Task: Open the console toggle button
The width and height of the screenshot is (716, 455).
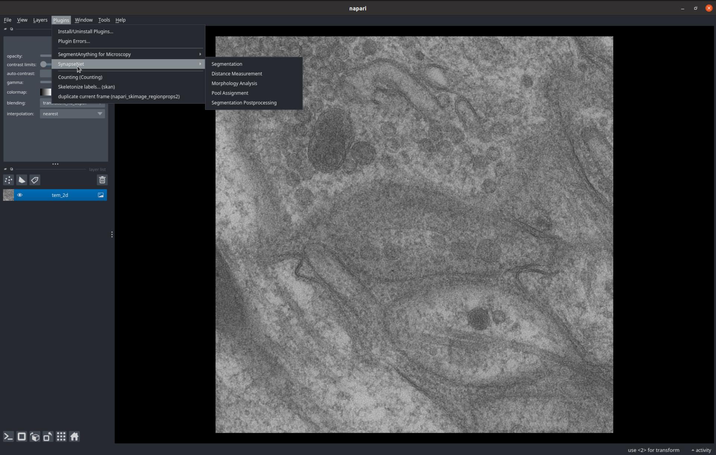Action: 9,436
